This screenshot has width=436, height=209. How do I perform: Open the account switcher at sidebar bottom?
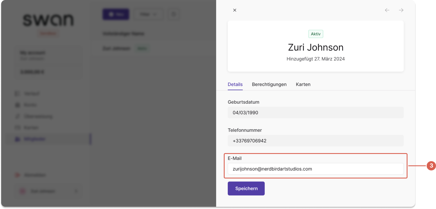click(48, 191)
